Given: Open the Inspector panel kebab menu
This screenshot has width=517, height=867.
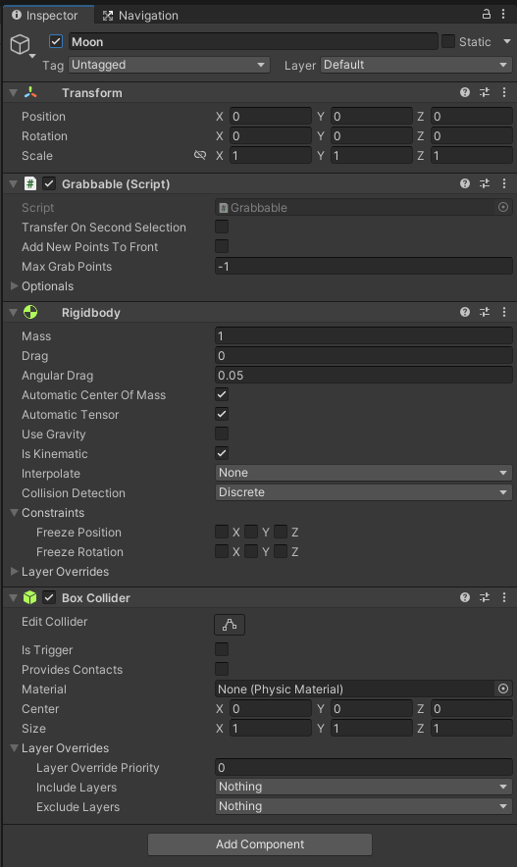Looking at the screenshot, I should [x=503, y=15].
